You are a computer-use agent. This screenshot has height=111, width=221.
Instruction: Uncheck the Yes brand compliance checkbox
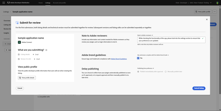point(138,58)
